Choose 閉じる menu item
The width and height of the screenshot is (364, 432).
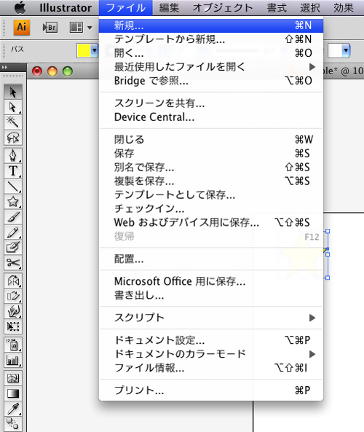click(x=211, y=139)
